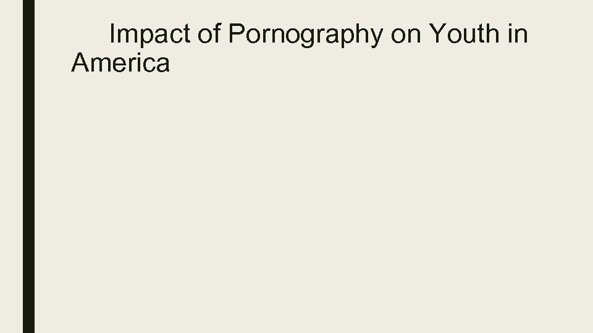Click the word "America" in the title
This screenshot has height=333, width=593.
pos(120,63)
